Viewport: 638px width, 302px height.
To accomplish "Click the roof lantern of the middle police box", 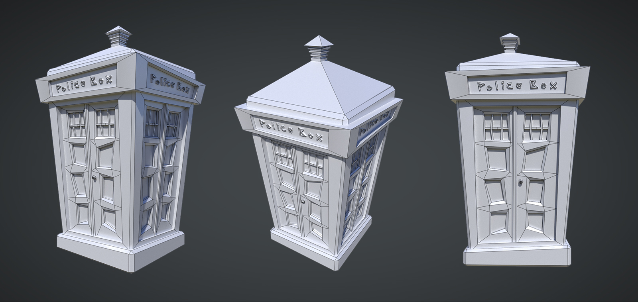I will tap(318, 48).
